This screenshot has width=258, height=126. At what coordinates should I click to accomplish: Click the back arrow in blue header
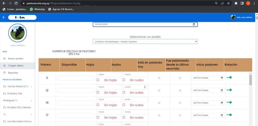(x=4, y=17)
